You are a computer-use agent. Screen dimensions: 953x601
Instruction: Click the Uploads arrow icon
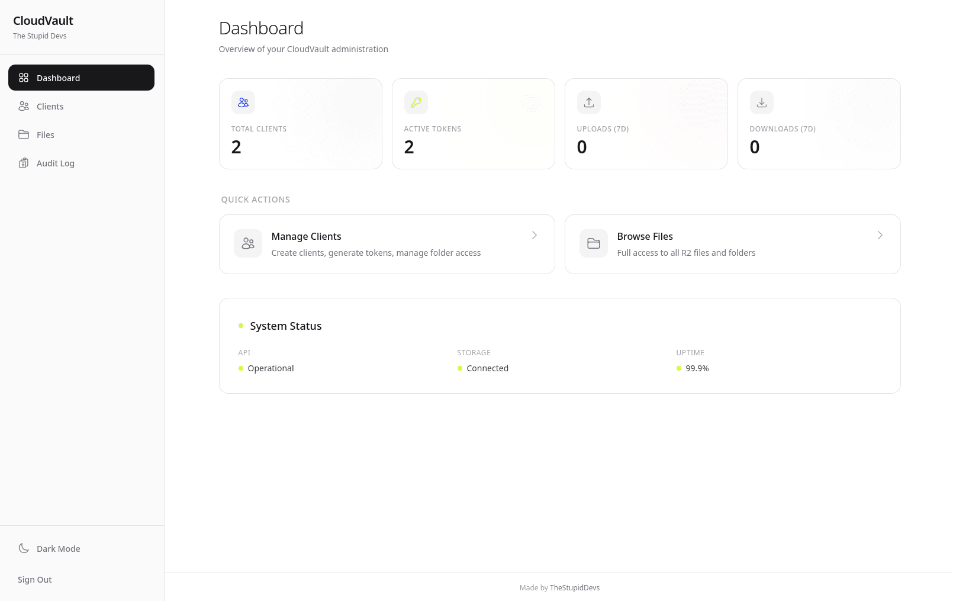(x=589, y=102)
